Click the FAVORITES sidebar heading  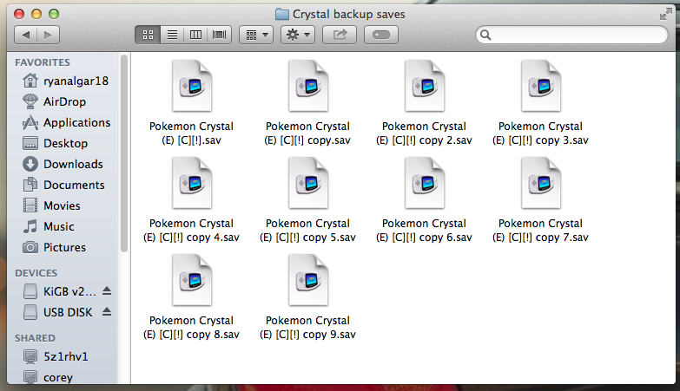[x=43, y=62]
